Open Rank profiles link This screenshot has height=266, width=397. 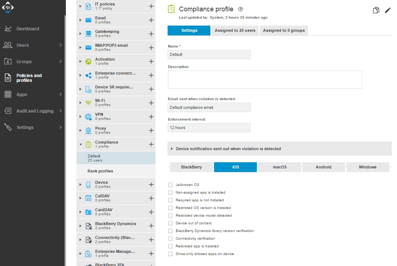[x=100, y=171]
